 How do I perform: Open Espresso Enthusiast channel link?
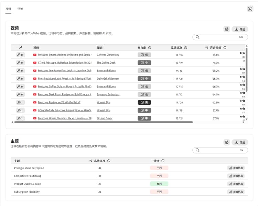108,94
